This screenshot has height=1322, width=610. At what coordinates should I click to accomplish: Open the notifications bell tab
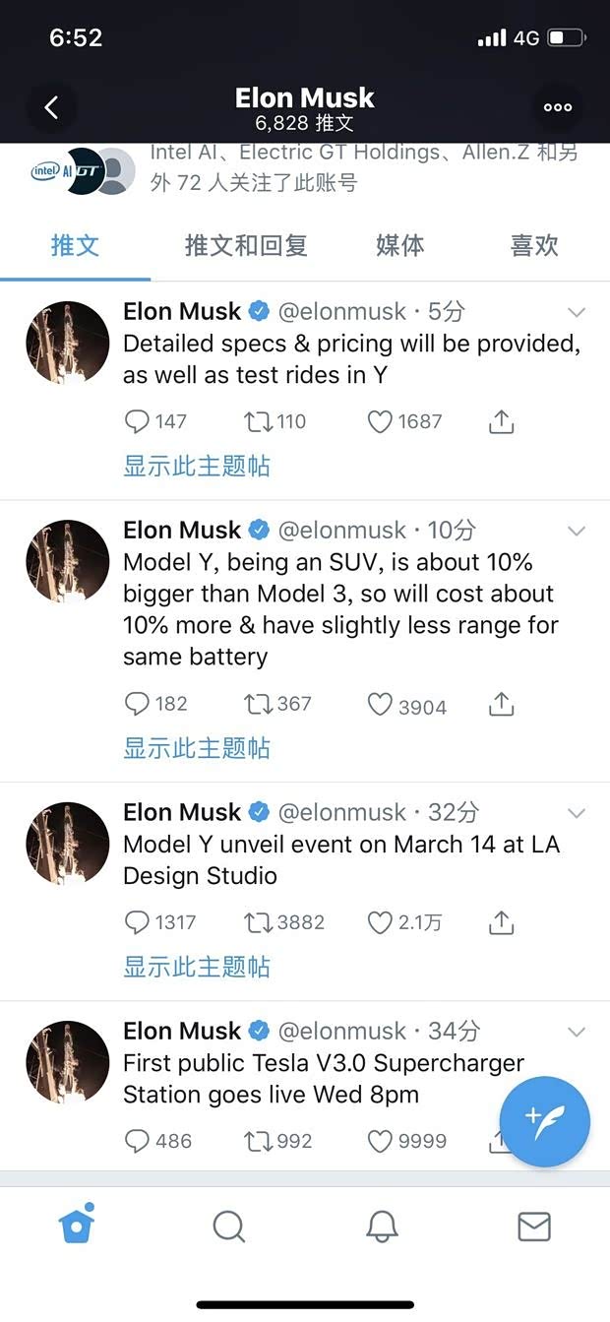point(382,1226)
